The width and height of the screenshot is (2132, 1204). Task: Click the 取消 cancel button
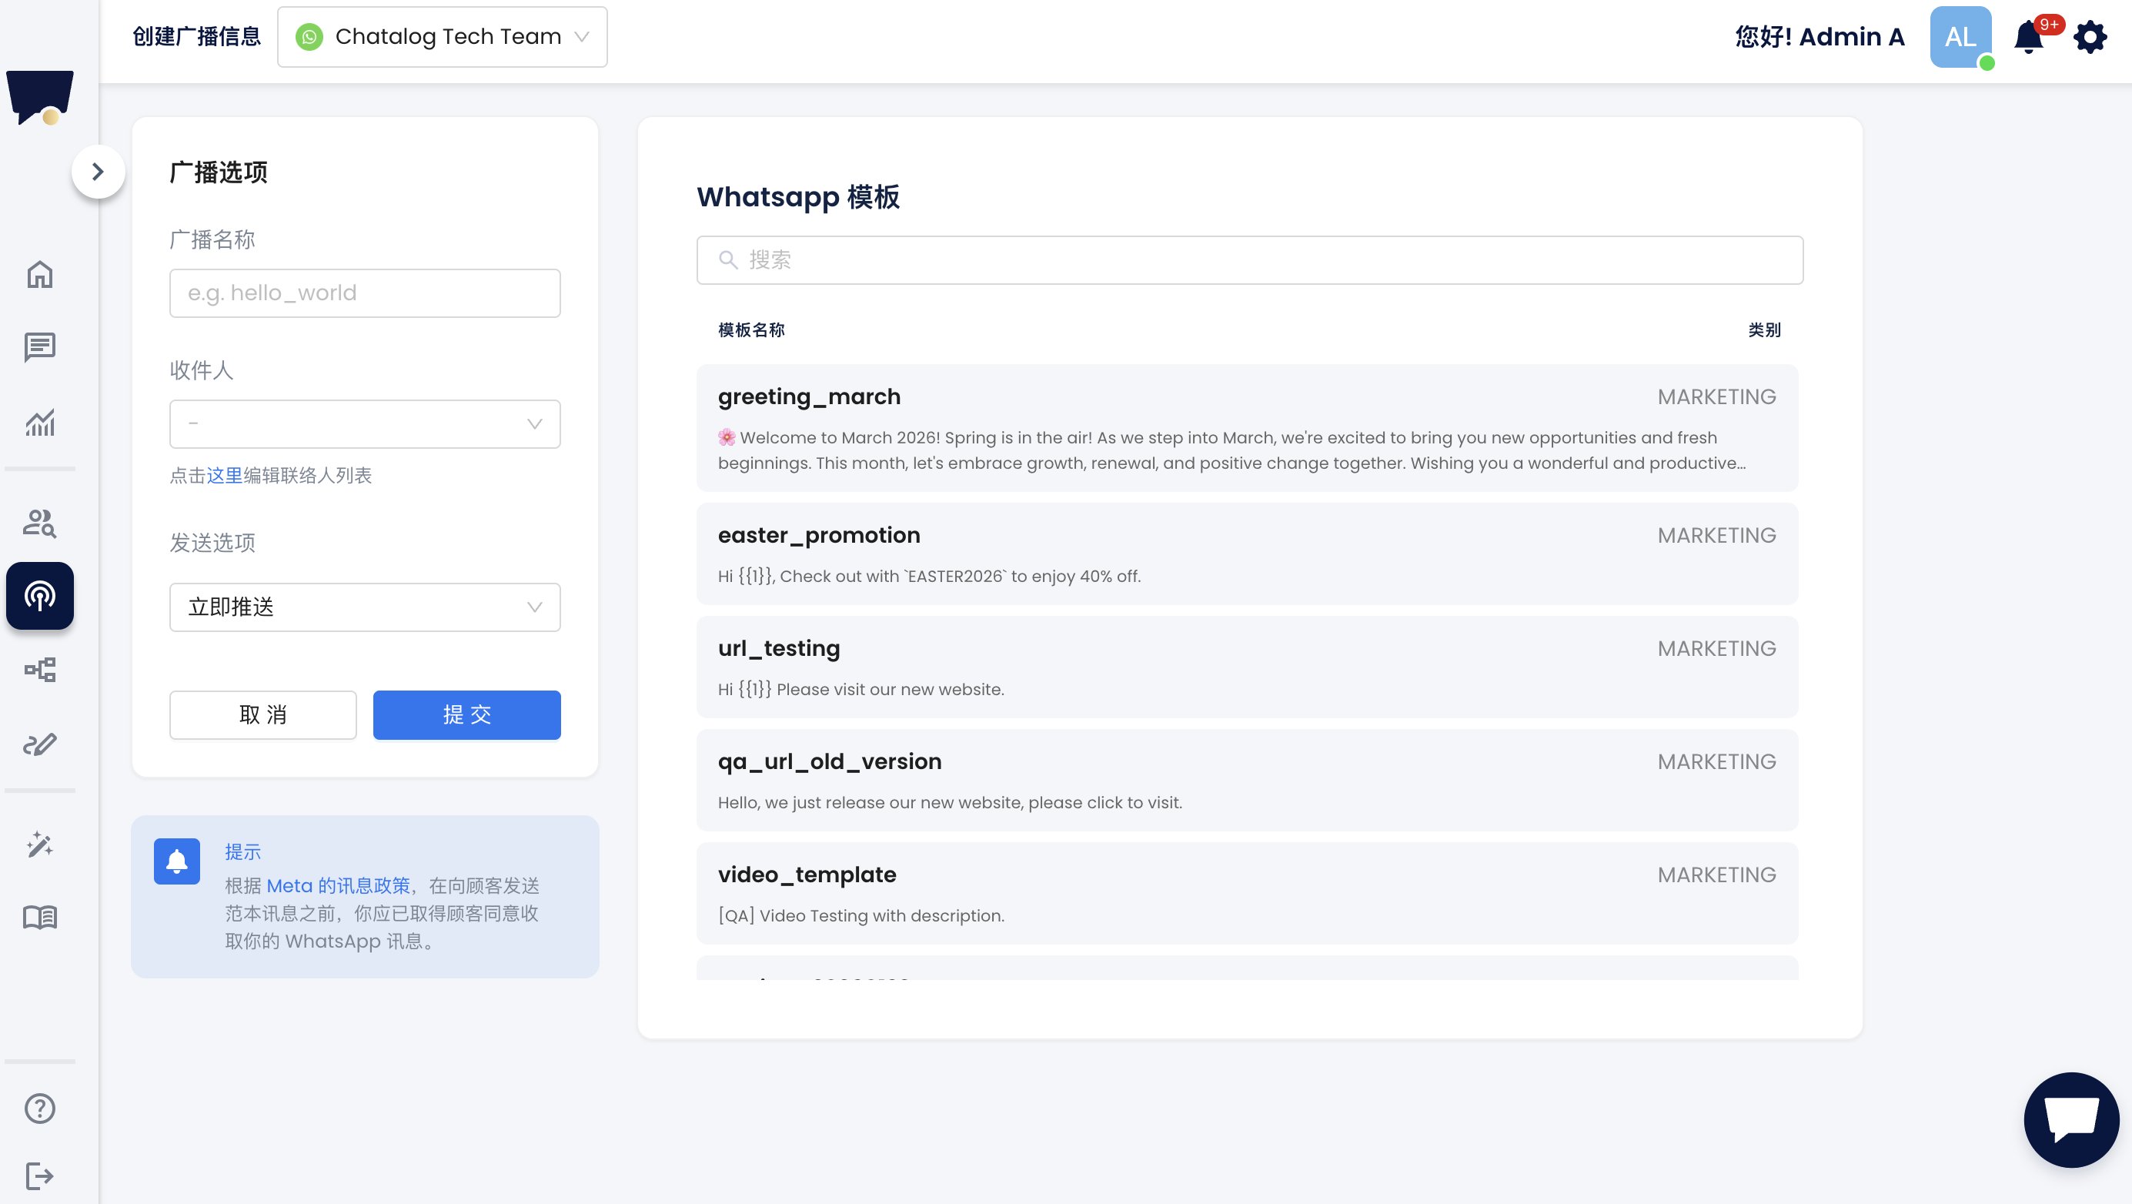click(x=262, y=714)
